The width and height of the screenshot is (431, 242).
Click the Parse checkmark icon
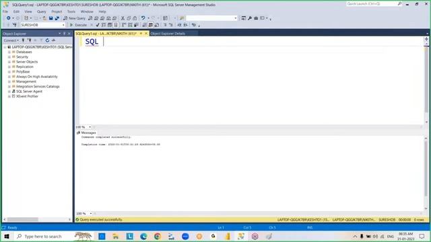pyautogui.click(x=97, y=25)
